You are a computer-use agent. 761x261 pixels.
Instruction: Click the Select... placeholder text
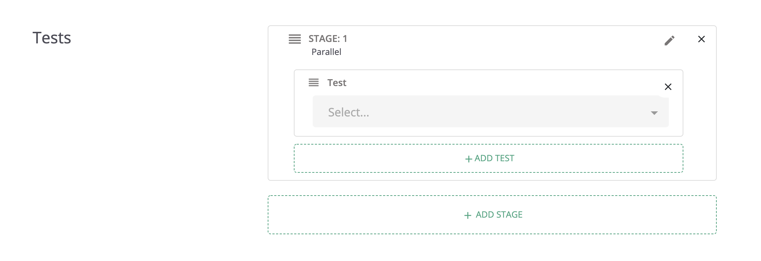click(x=348, y=112)
